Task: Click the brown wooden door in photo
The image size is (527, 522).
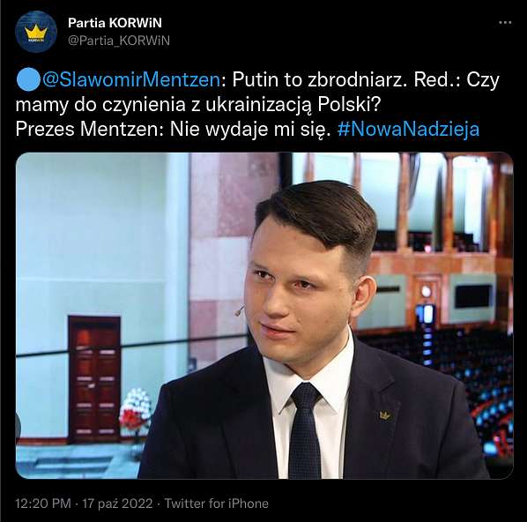Action: (x=94, y=378)
